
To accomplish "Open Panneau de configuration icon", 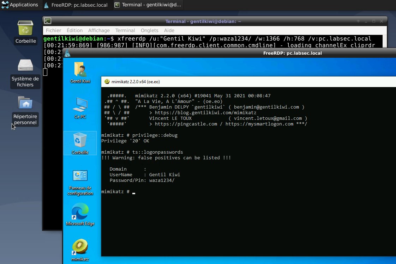I will click(x=80, y=176).
